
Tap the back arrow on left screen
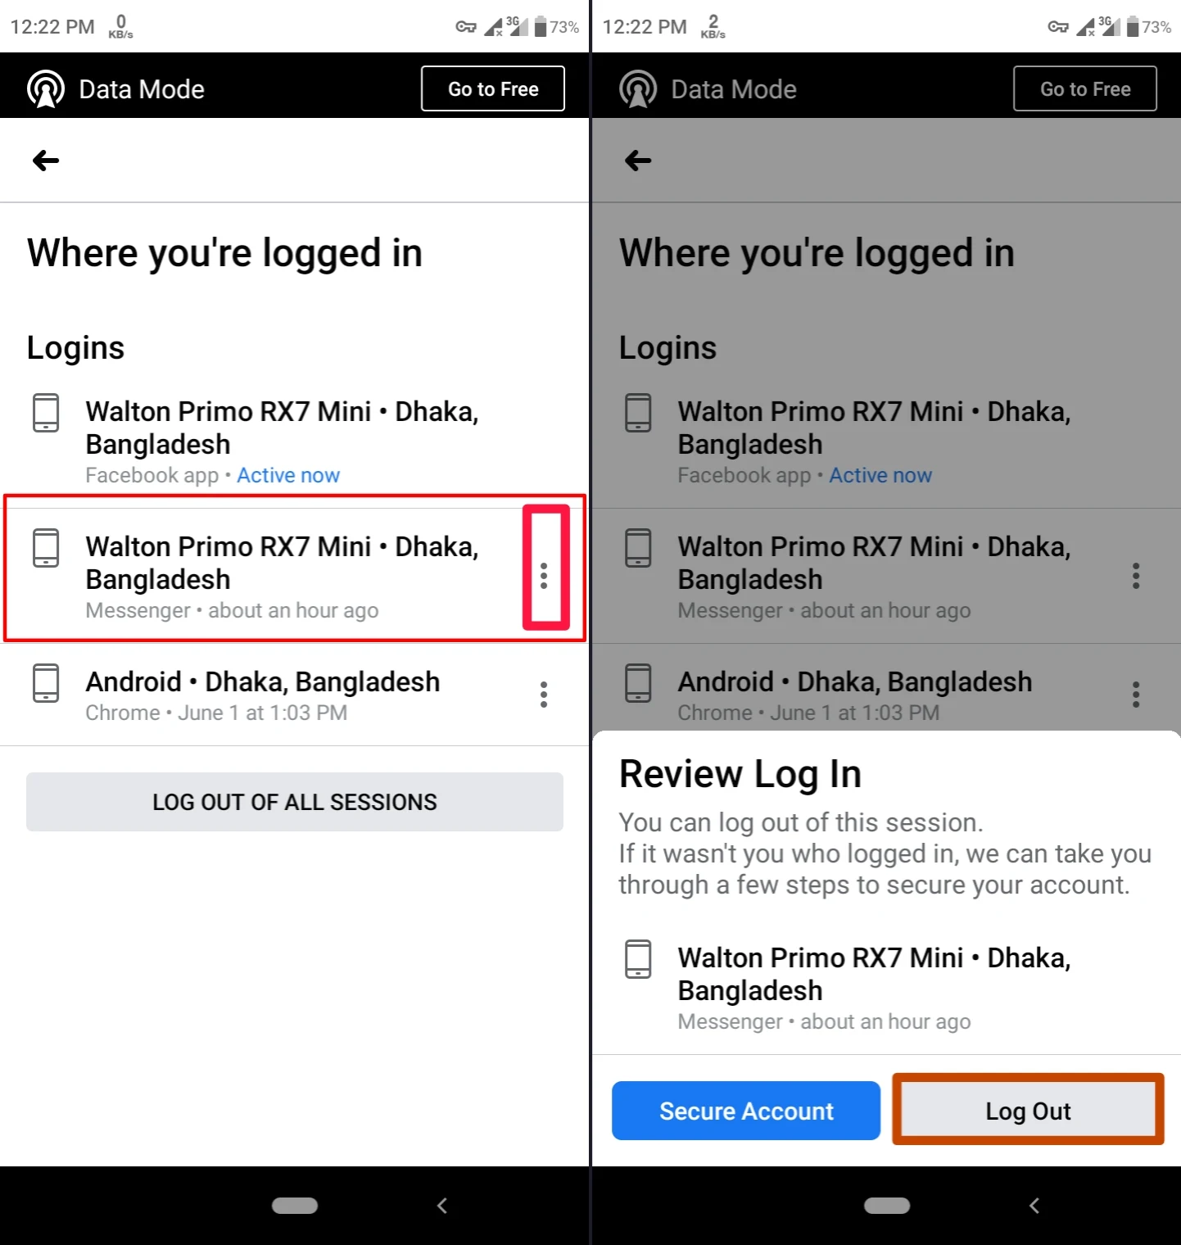46,161
